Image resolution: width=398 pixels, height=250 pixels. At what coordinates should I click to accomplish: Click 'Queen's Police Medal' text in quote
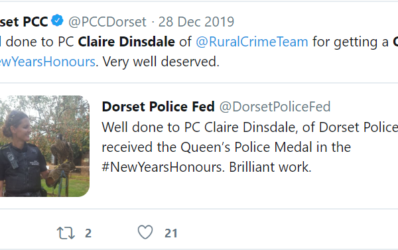[246, 147]
